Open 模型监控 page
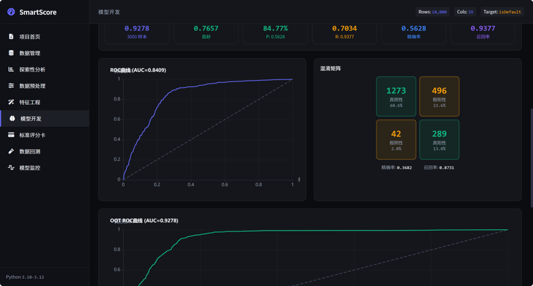 tap(44, 168)
